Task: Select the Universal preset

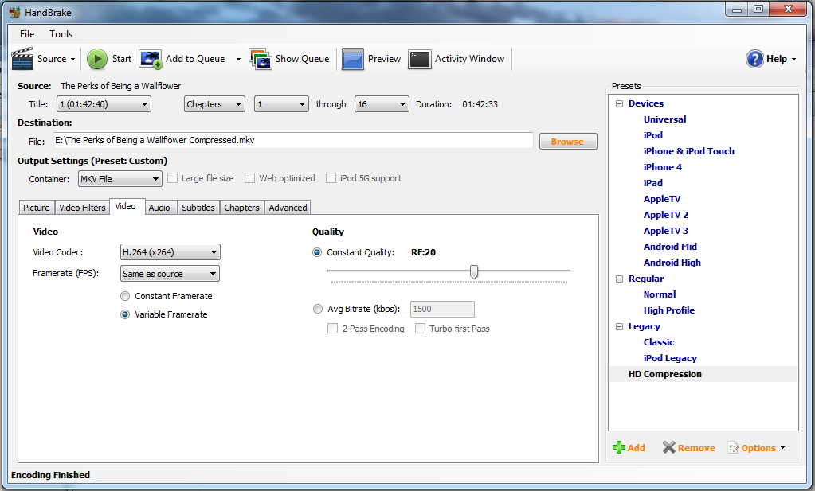Action: 664,119
